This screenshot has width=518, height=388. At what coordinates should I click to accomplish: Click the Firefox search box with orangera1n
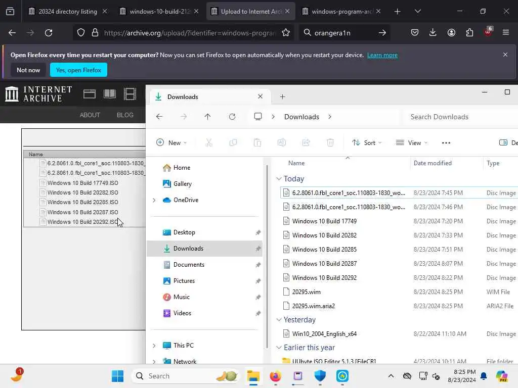tap(344, 33)
